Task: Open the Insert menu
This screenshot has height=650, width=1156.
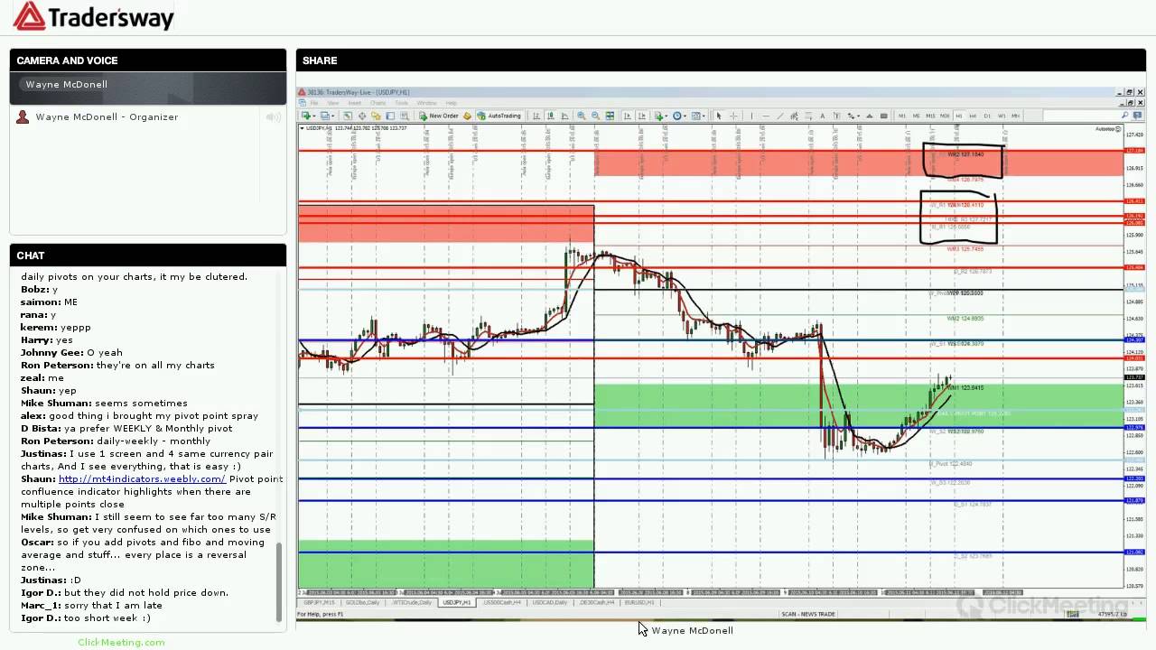Action: click(x=355, y=103)
